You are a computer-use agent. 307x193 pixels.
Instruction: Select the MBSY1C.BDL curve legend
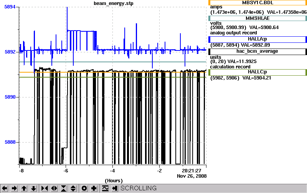coord(257,3)
